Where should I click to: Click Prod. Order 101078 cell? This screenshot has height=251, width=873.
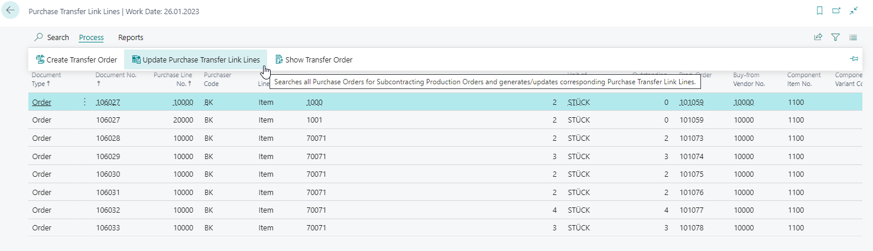point(692,228)
